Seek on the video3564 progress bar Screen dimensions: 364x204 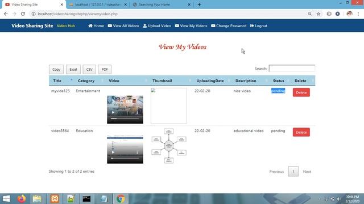(125, 158)
